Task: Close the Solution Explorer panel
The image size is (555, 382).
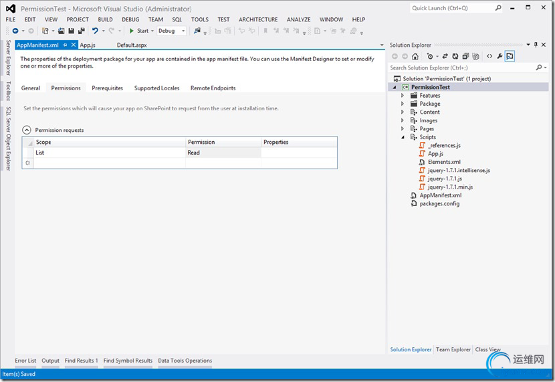Action: 544,45
